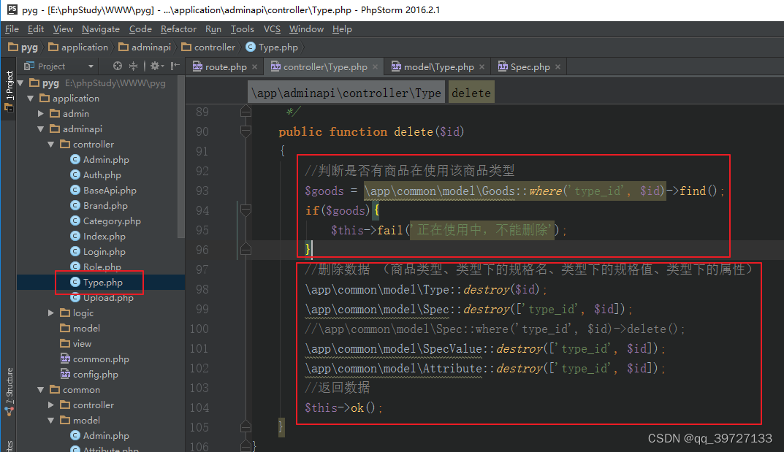Click the application breadcrumb
This screenshot has height=452, width=784.
(x=78, y=47)
